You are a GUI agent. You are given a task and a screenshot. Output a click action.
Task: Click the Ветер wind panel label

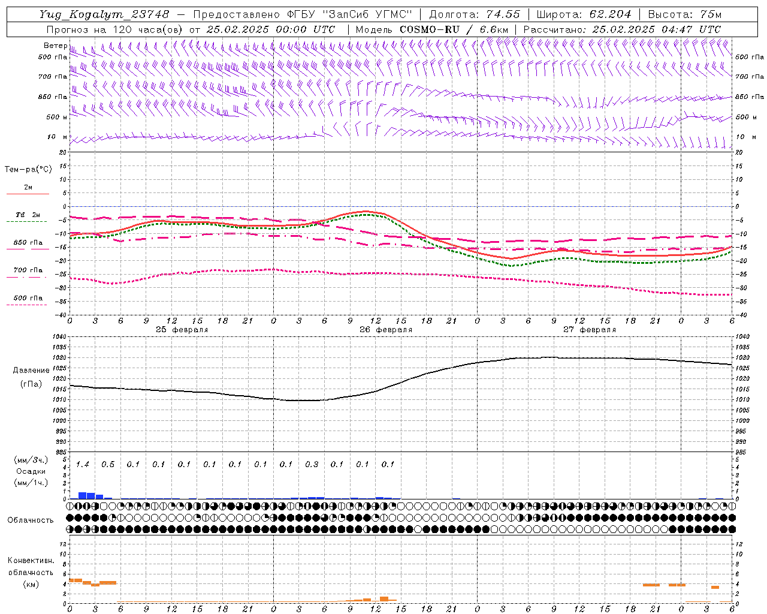tap(55, 46)
